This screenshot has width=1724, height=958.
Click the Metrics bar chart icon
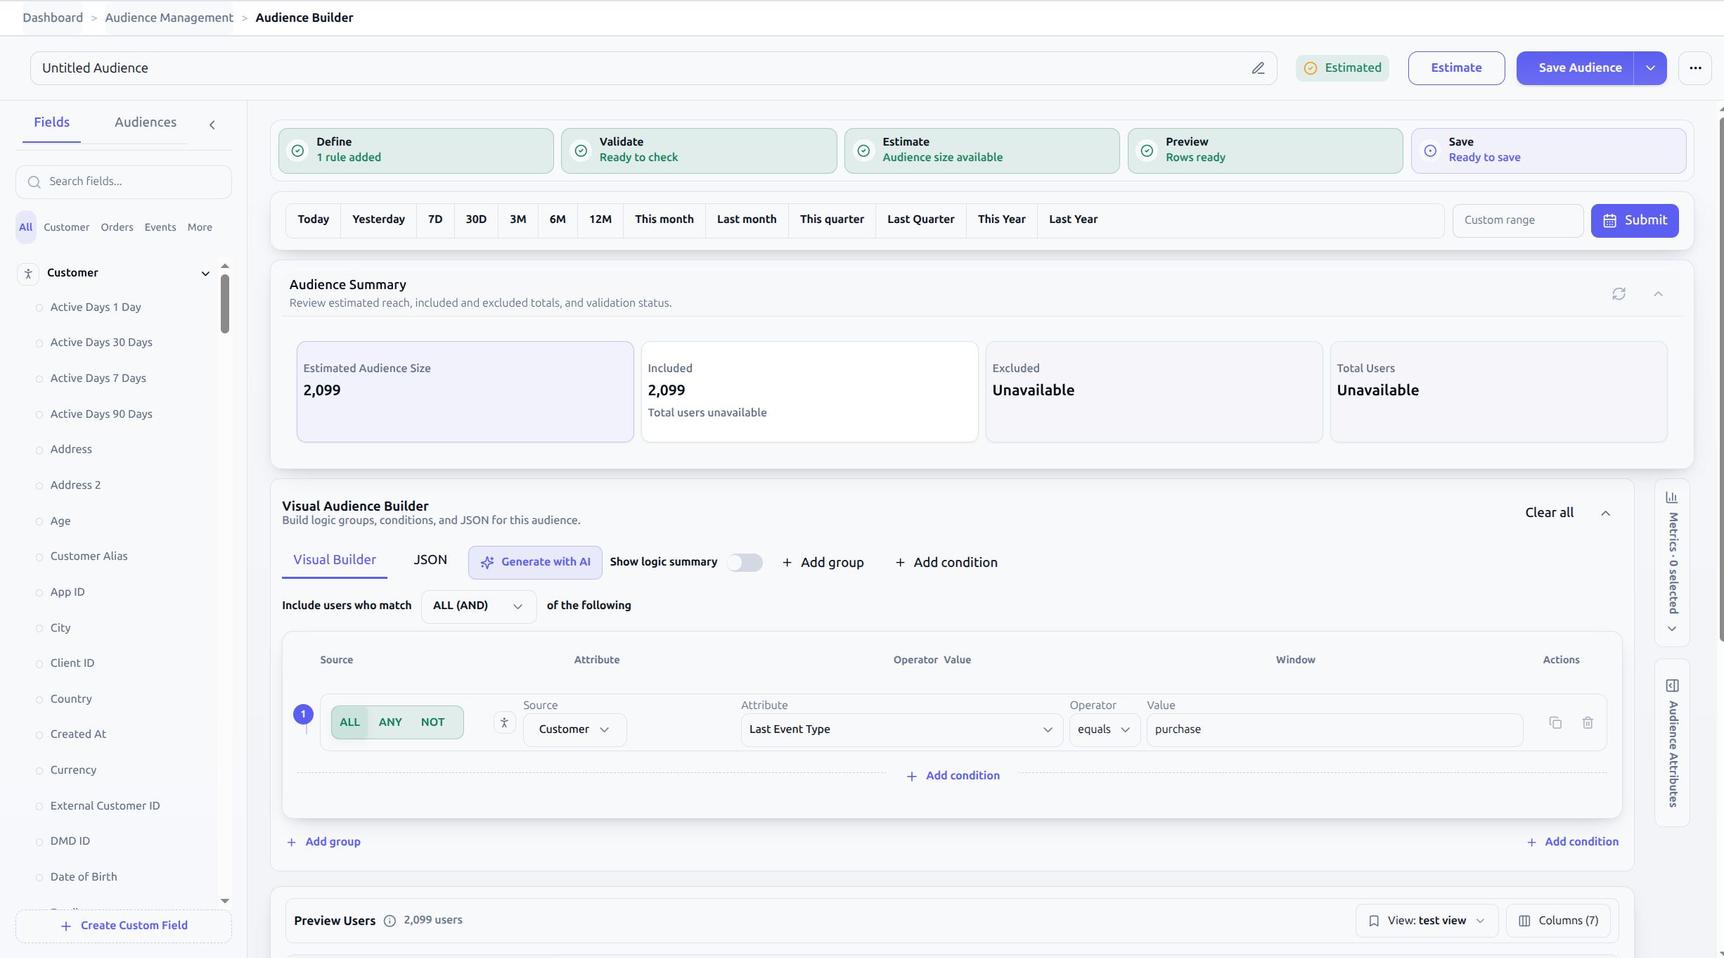pyautogui.click(x=1672, y=497)
